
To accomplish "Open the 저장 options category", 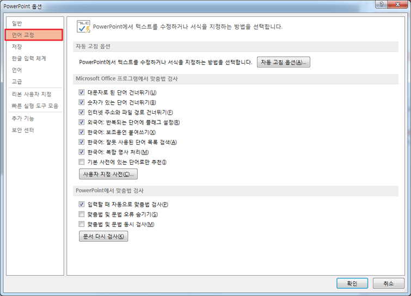I will 17,47.
